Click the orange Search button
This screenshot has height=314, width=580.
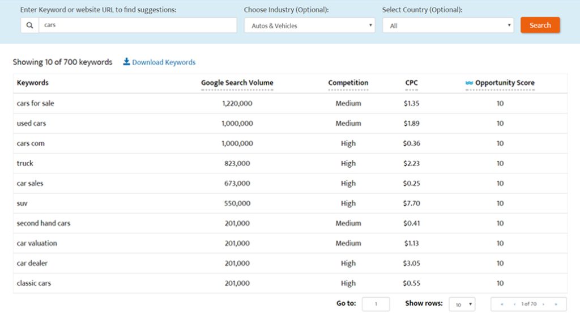[540, 25]
